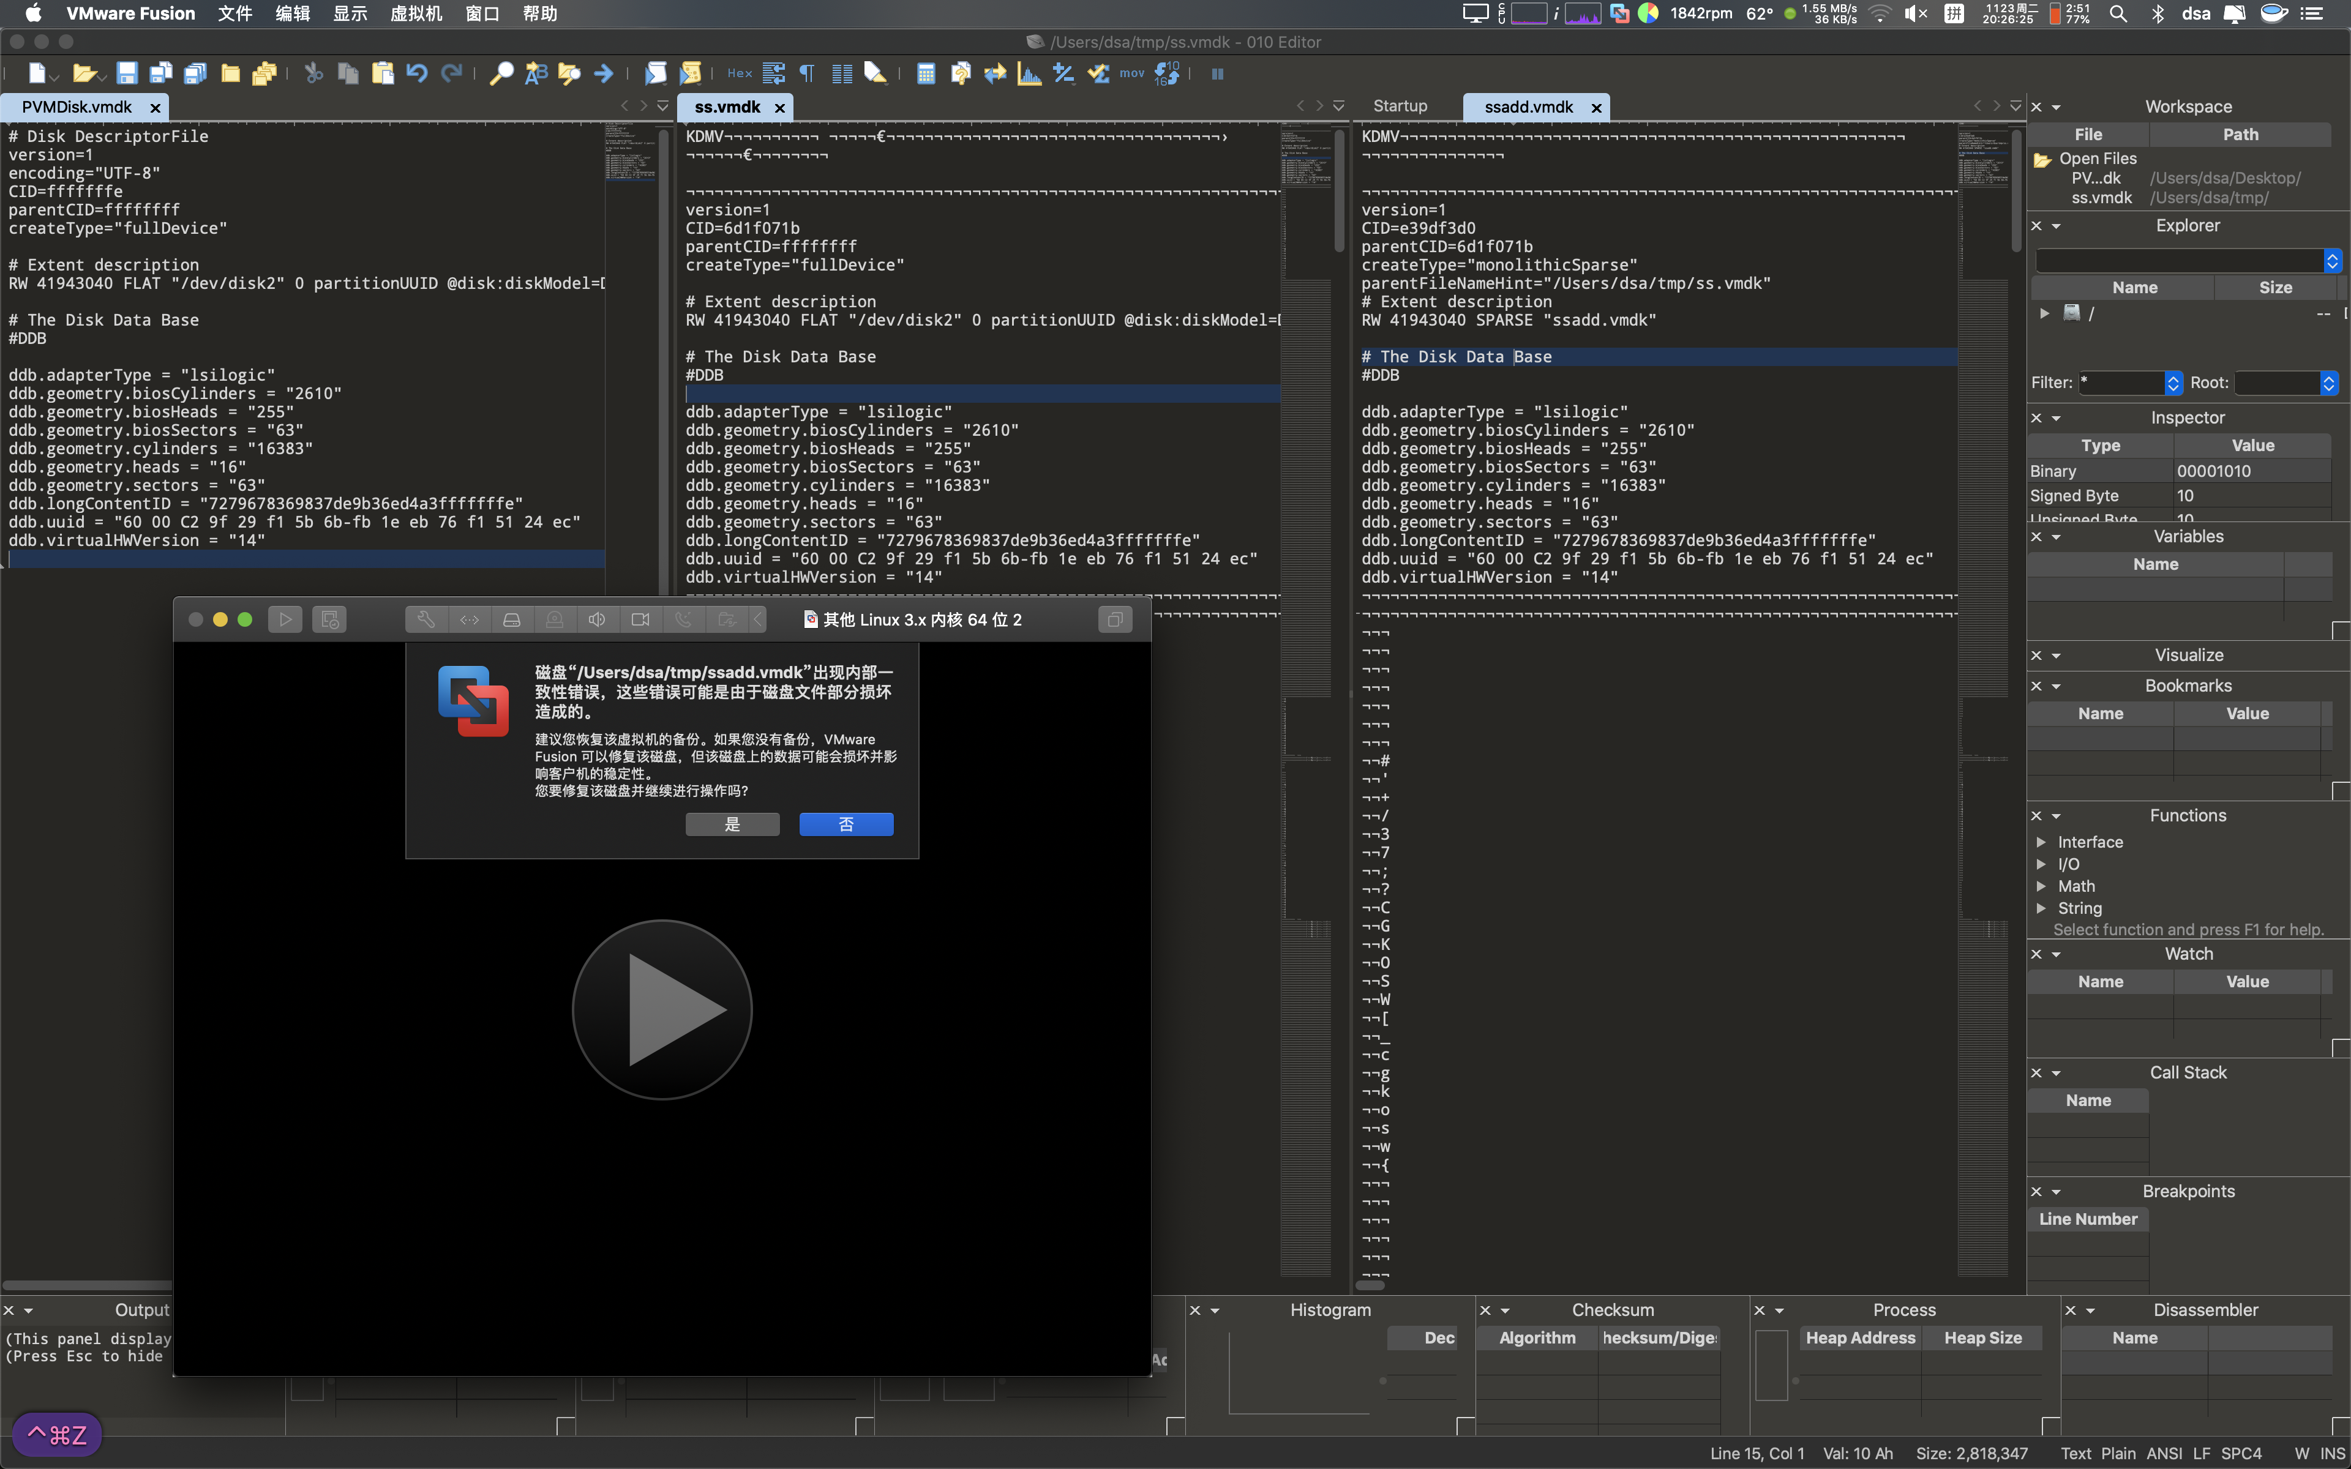
Task: Toggle the W indicator in status bar
Action: pos(2301,1454)
